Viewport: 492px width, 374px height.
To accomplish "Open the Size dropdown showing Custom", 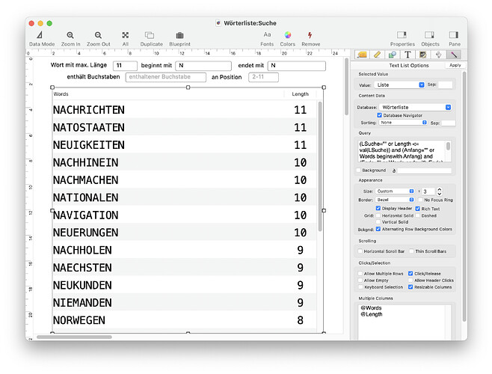I will 395,191.
